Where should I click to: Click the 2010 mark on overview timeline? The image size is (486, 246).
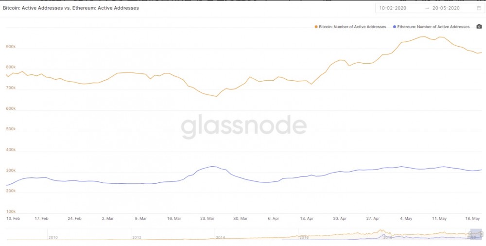(x=53, y=237)
